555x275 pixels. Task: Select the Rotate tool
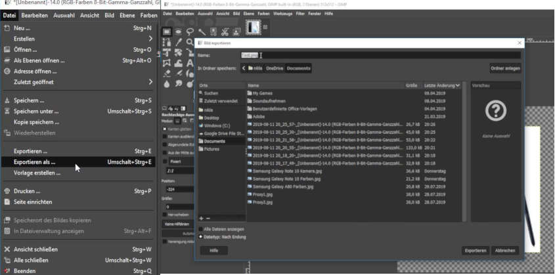(179, 53)
